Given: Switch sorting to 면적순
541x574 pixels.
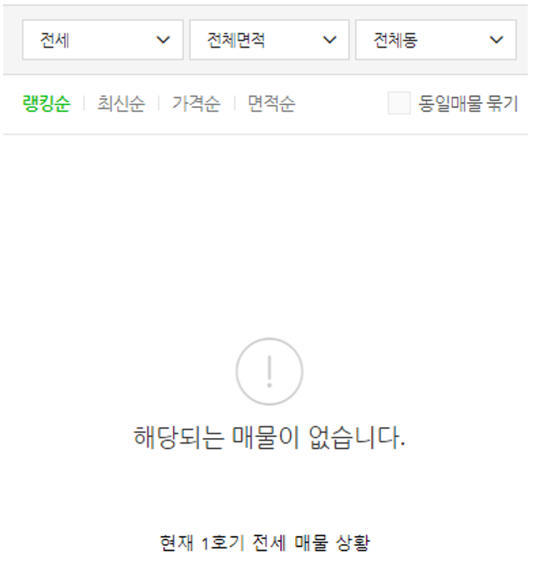Looking at the screenshot, I should coord(271,103).
